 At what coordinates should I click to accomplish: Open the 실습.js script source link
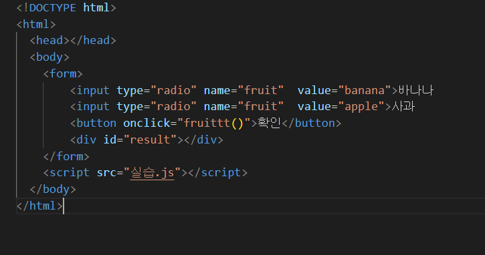click(152, 173)
